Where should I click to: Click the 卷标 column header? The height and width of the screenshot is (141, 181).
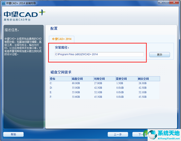(61, 79)
